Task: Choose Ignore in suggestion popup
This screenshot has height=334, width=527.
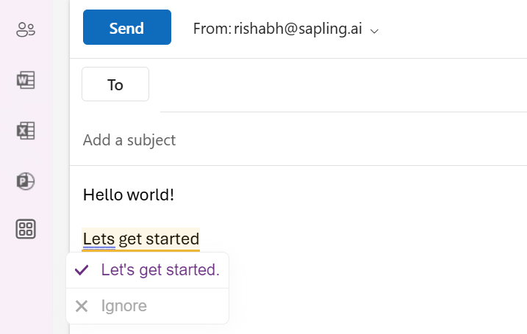Action: [x=123, y=306]
